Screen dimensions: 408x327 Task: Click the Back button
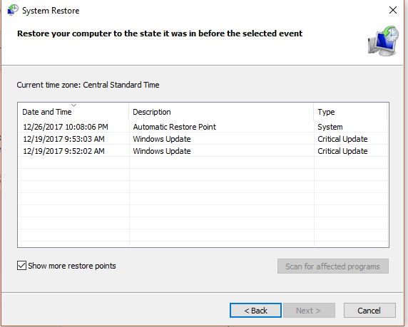coord(255,311)
